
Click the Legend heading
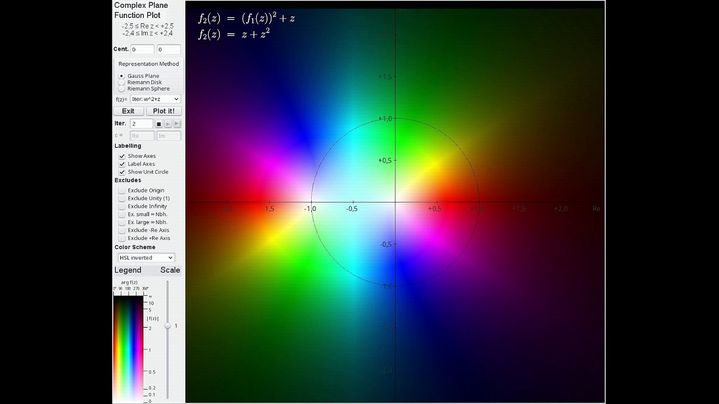(128, 270)
